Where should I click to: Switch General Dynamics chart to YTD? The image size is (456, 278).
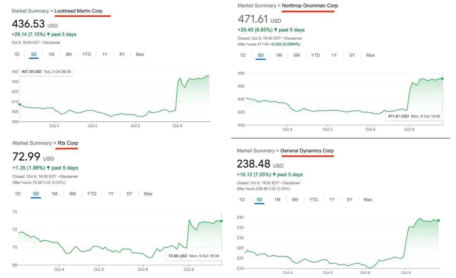click(x=313, y=199)
